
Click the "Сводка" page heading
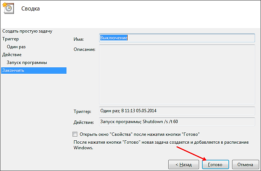(31, 8)
